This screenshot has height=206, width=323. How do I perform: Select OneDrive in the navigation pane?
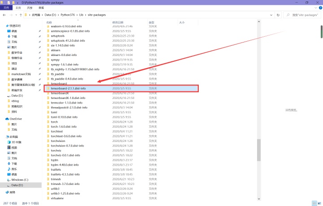pyautogui.click(x=16, y=119)
